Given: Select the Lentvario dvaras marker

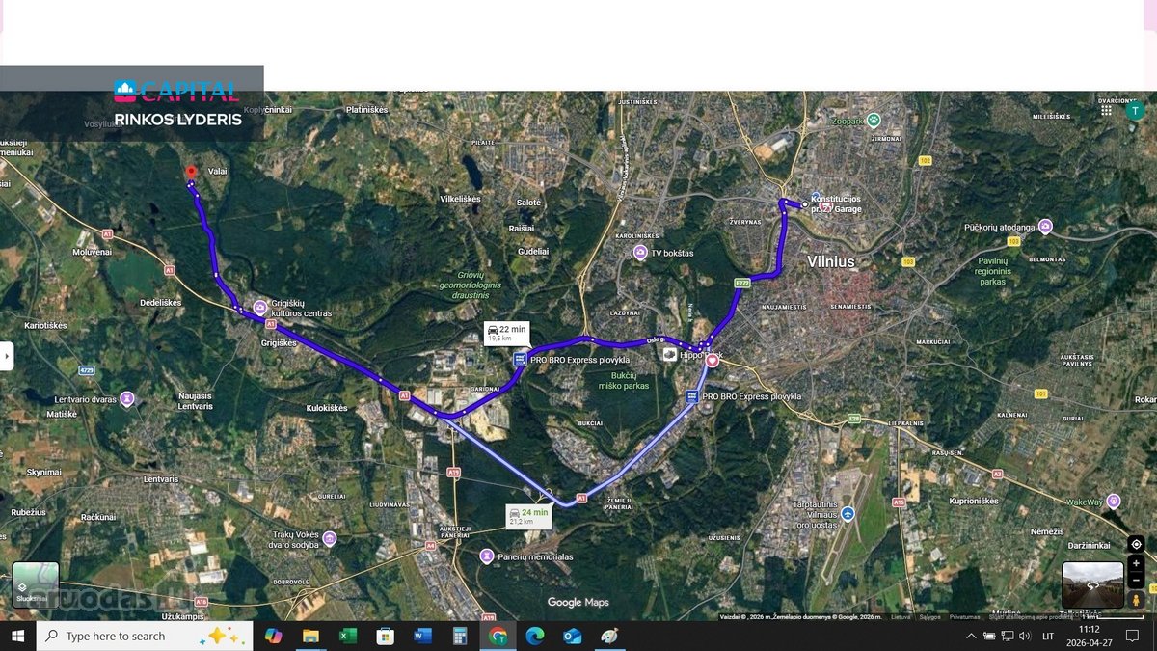Looking at the screenshot, I should coord(126,398).
